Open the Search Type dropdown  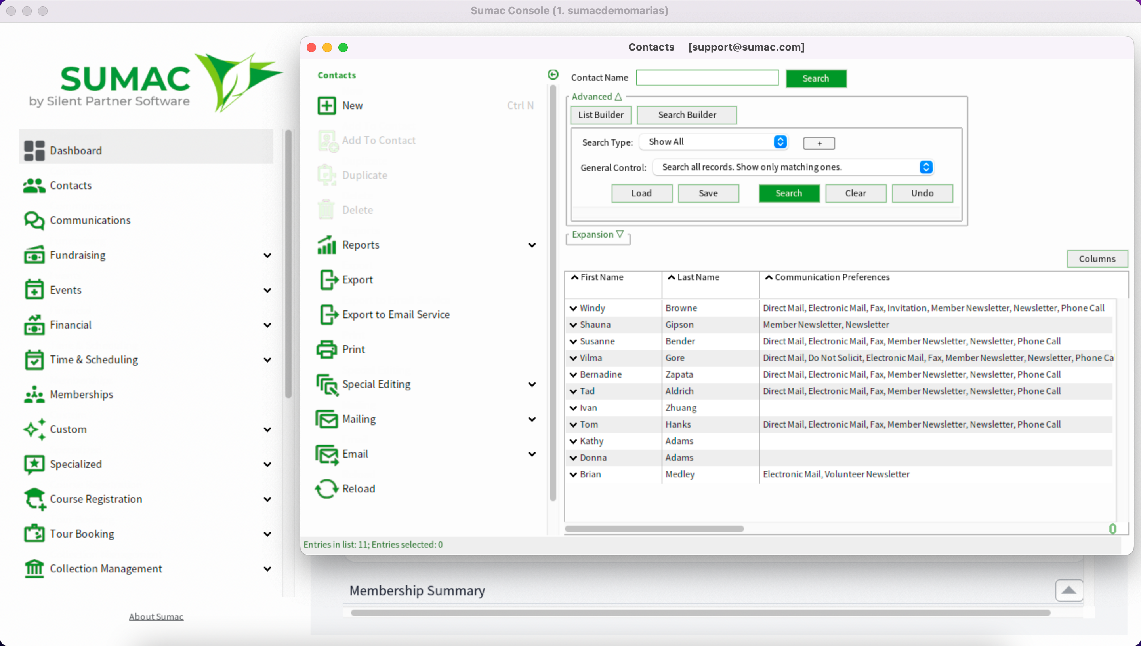(714, 142)
